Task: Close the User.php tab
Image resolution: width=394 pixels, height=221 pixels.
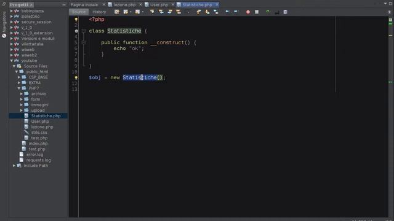Action: pos(172,4)
